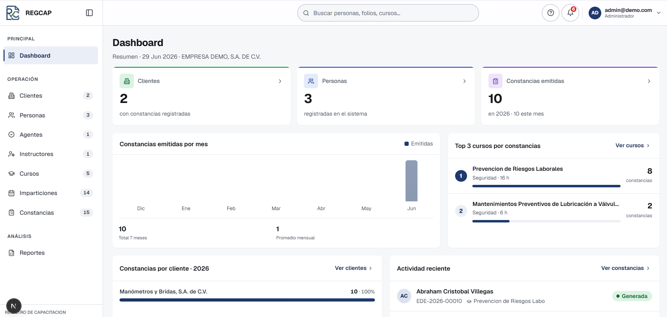Open the Clientes card chevron arrow
Image resolution: width=667 pixels, height=317 pixels.
(x=280, y=81)
